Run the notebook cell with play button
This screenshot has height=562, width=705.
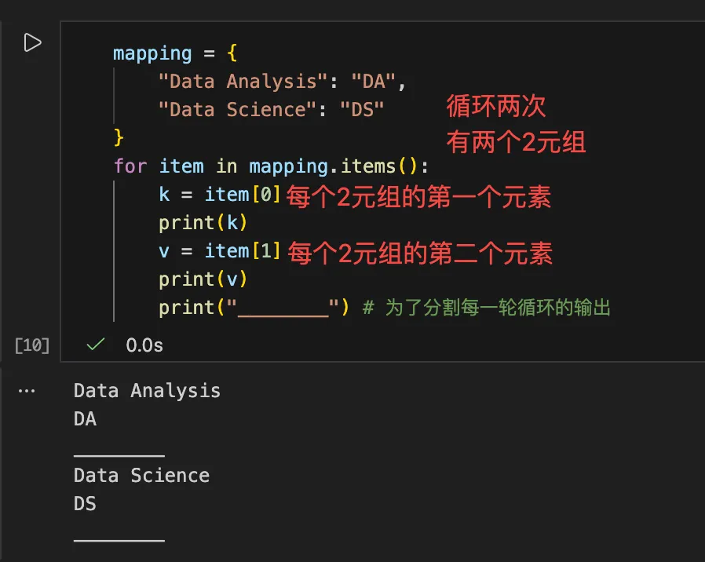click(32, 42)
